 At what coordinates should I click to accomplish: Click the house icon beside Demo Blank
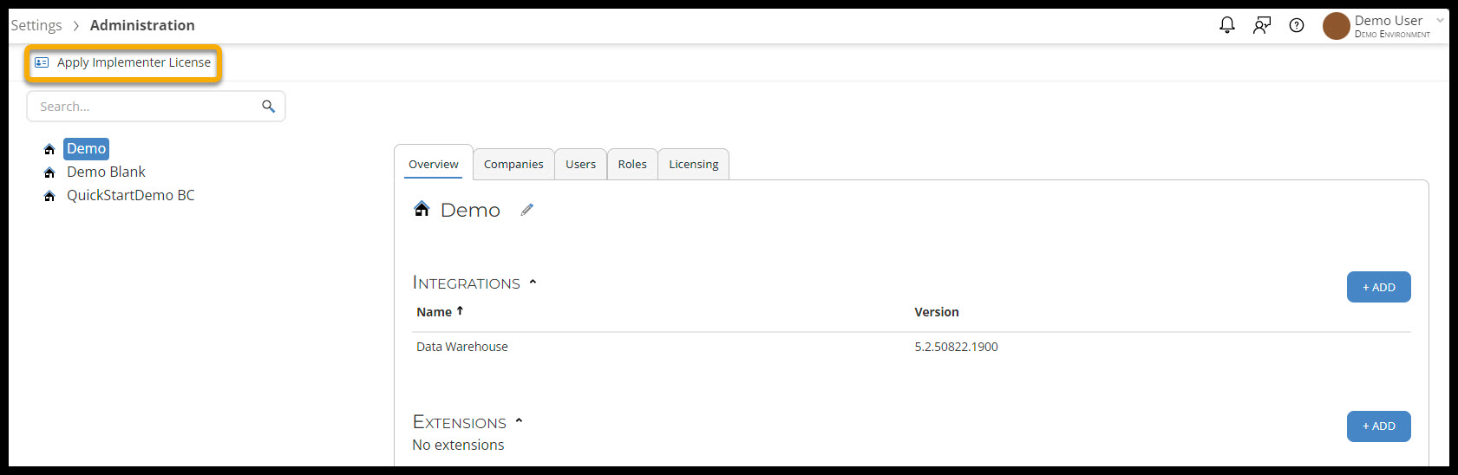tap(49, 172)
